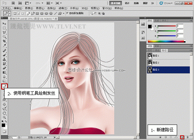The width and height of the screenshot is (194, 140).
Task: Stroke the path with the brush
Action: 166,137
